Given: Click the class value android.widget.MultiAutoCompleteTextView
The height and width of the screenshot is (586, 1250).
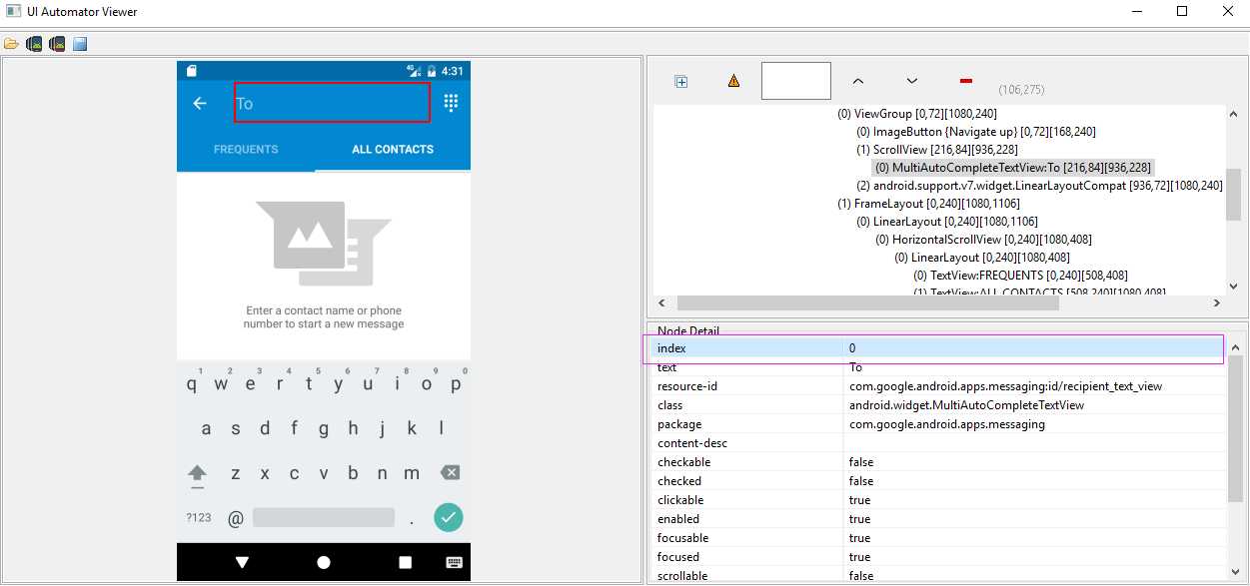Looking at the screenshot, I should click(x=966, y=405).
